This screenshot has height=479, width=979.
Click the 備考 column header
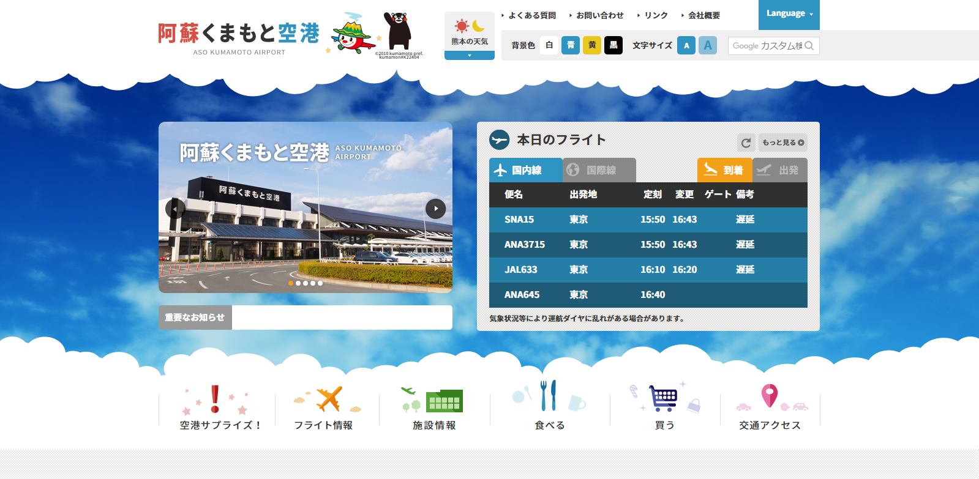745,195
